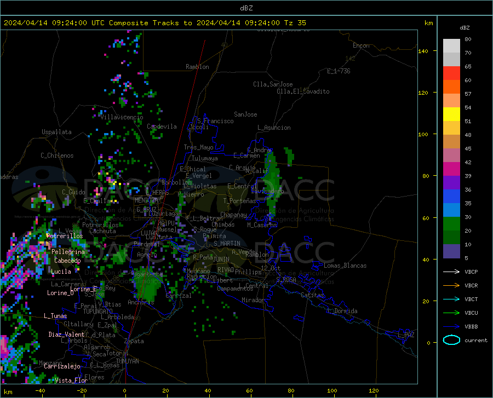Click the Villavicencio place label
Screen dimensions: 493x398
pyautogui.click(x=122, y=117)
